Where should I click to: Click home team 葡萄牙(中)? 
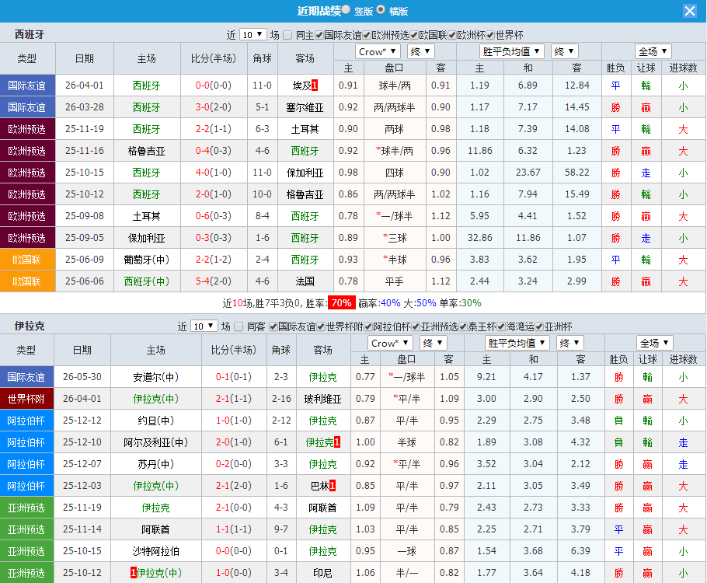tap(147, 260)
